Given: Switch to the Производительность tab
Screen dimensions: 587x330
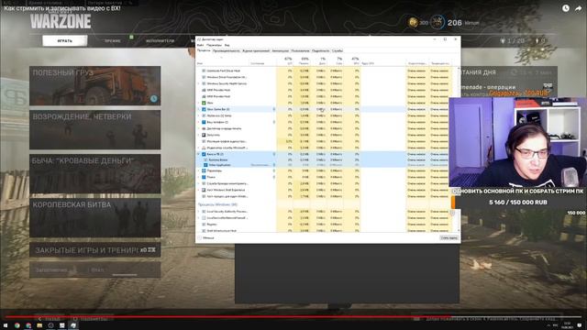Looking at the screenshot, I should click(227, 50).
